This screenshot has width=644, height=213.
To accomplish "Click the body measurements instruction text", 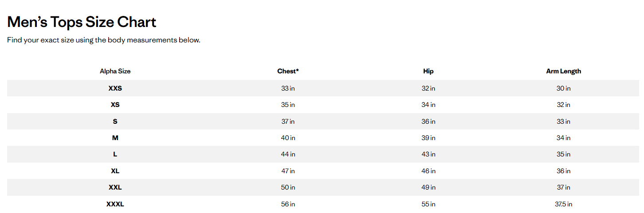I will [104, 40].
